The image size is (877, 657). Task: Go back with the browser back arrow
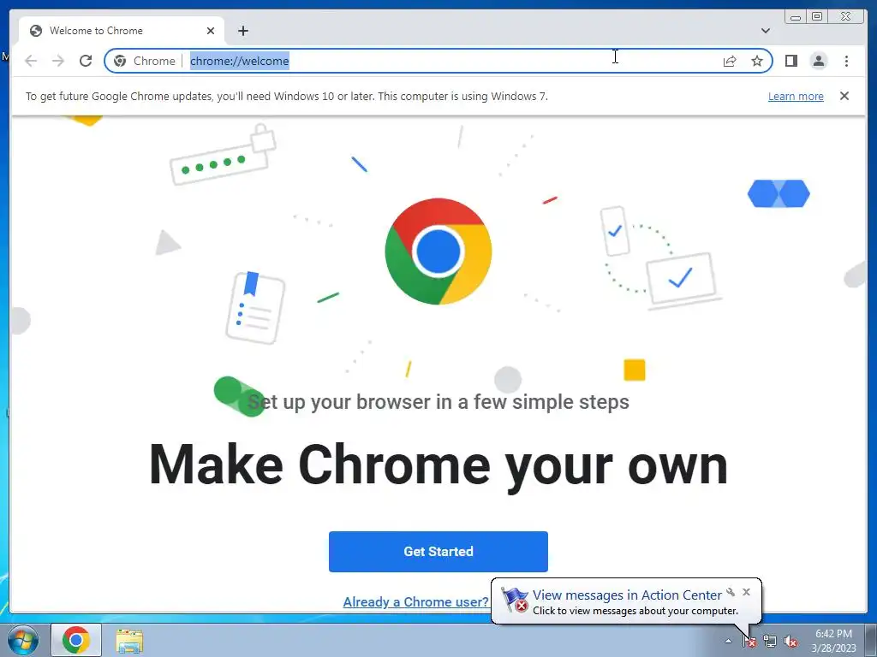pyautogui.click(x=31, y=61)
